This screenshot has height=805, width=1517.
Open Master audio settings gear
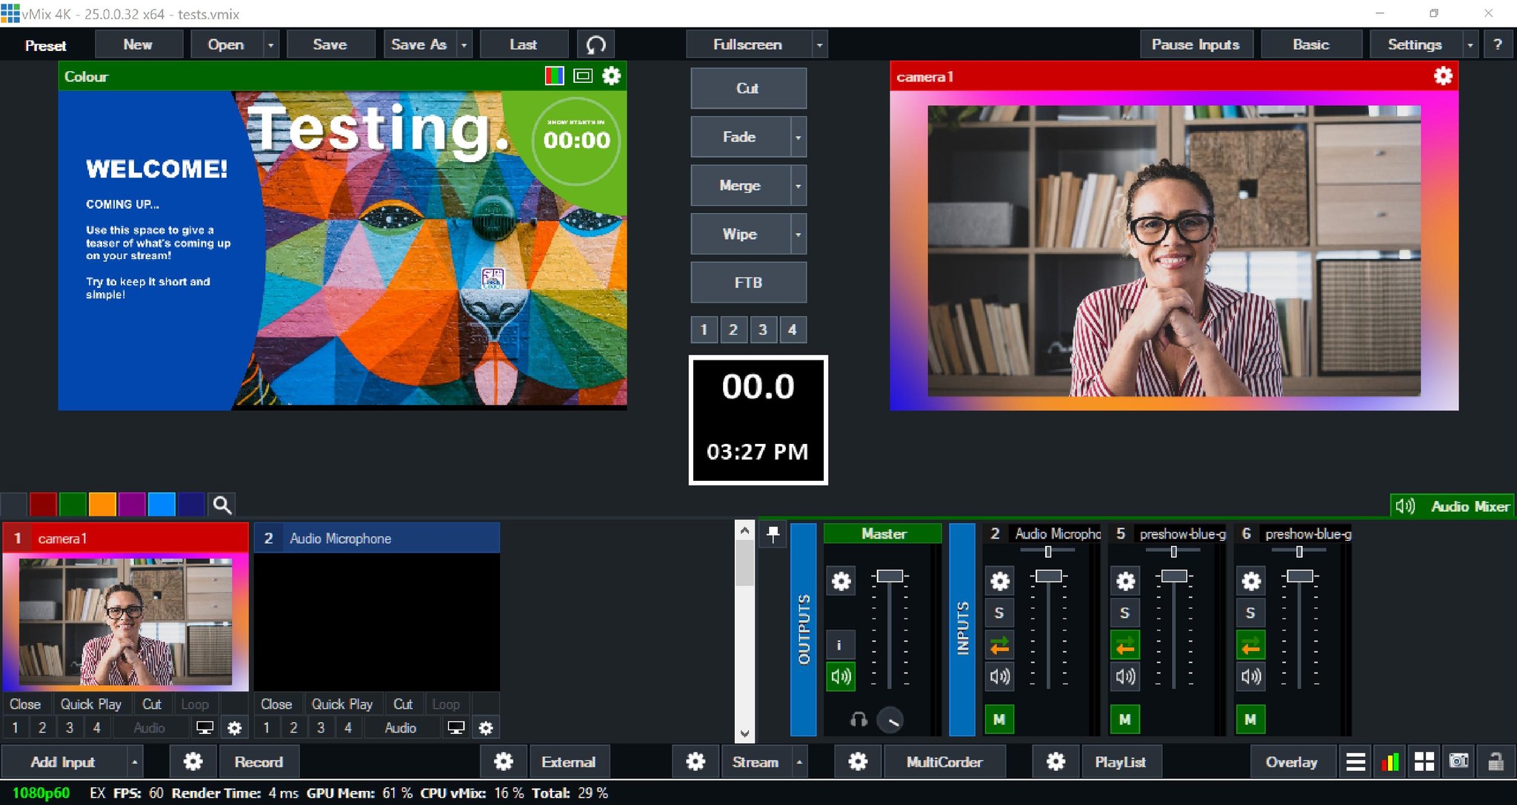click(841, 582)
